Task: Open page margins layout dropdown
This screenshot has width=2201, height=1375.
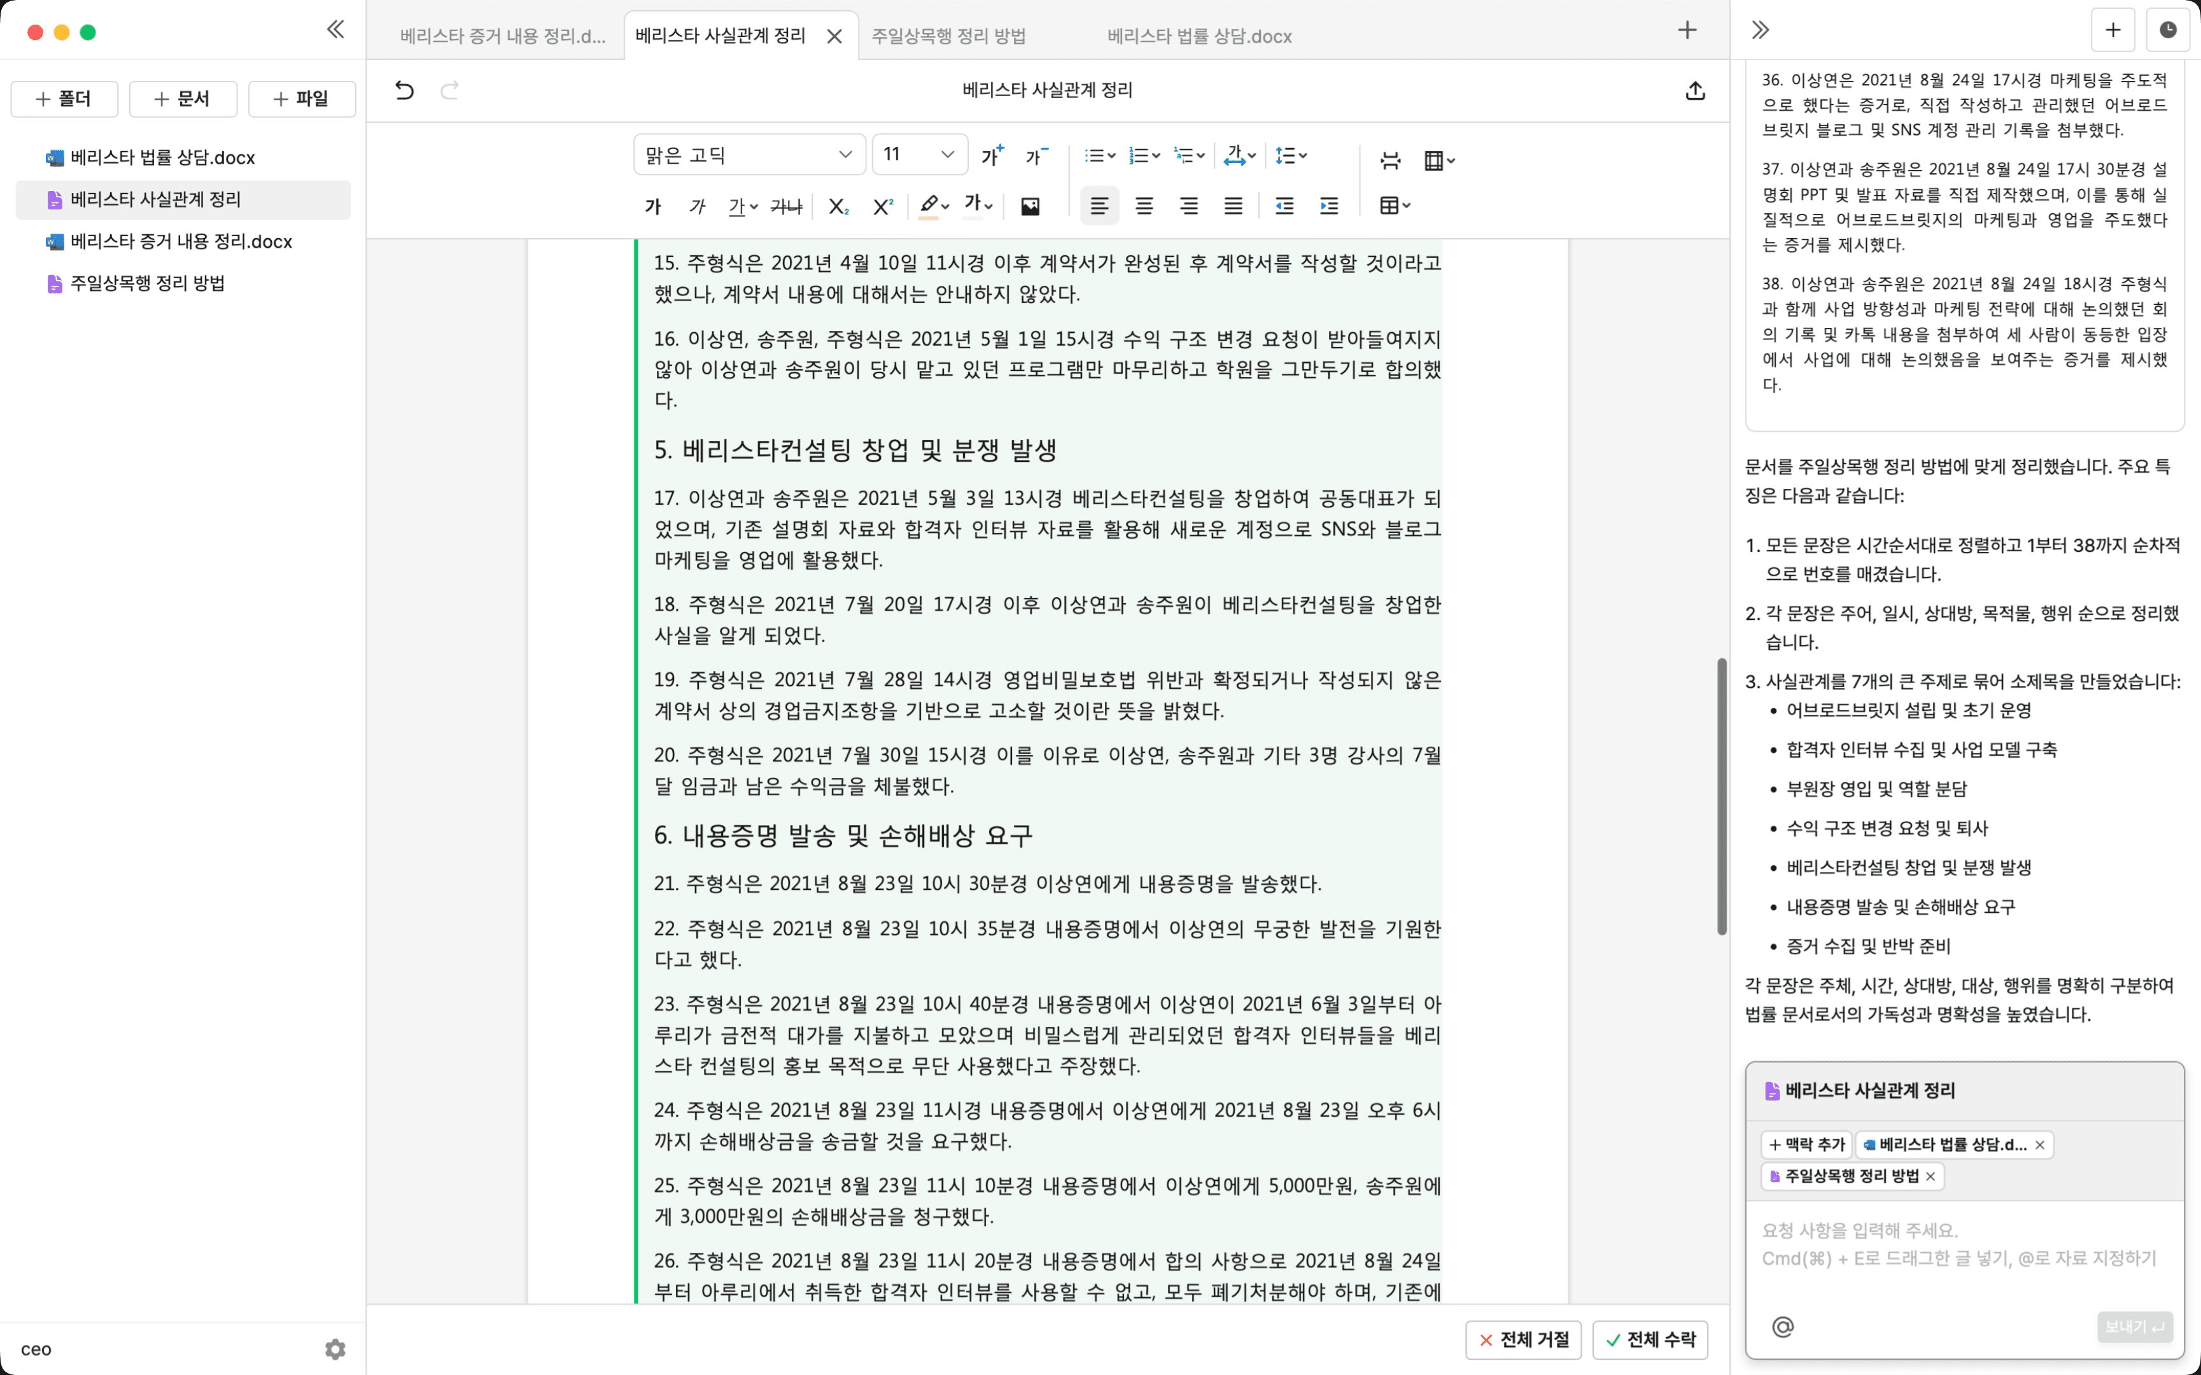Action: coord(1439,161)
